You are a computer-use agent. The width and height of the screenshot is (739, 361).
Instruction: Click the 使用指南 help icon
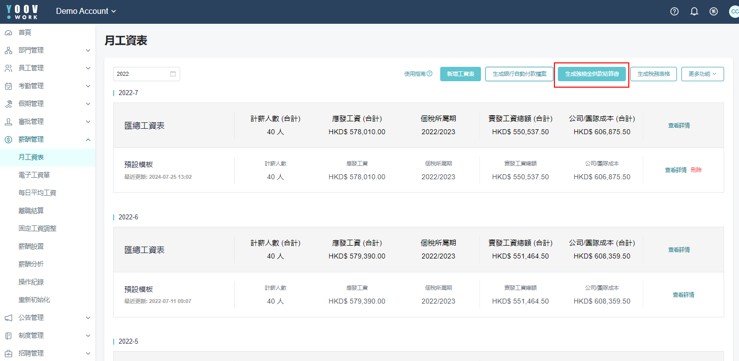[429, 74]
